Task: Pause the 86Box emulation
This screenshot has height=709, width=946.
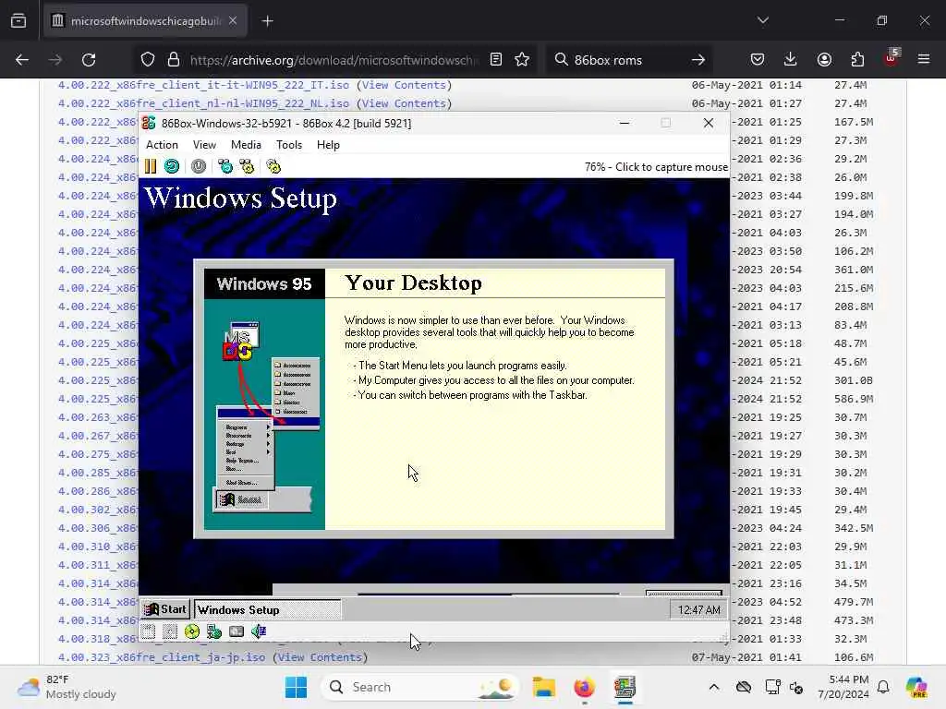Action: (x=151, y=166)
